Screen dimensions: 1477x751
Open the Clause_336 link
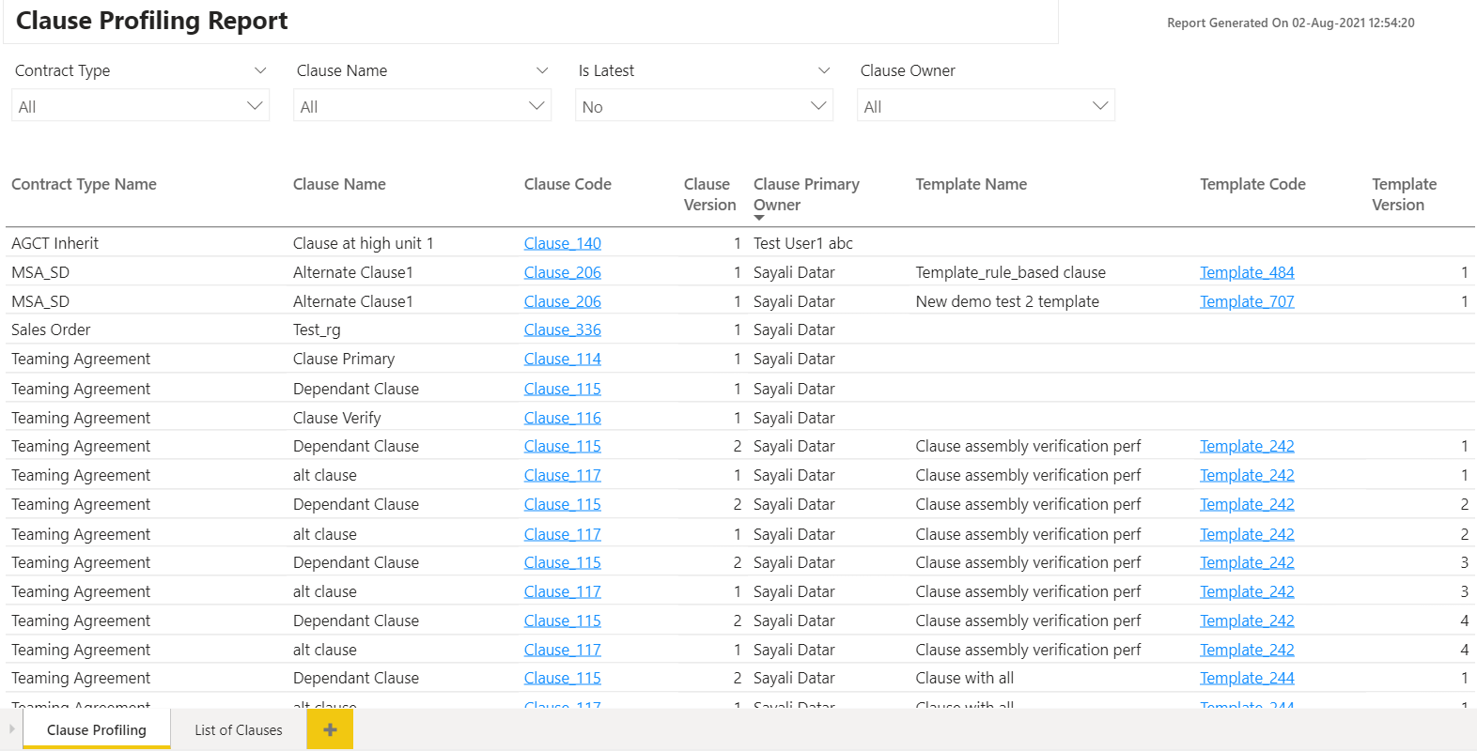click(x=562, y=330)
